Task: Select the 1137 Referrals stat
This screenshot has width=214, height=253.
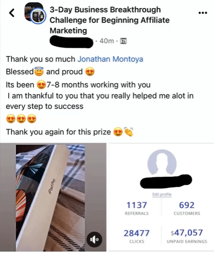Action: click(137, 208)
